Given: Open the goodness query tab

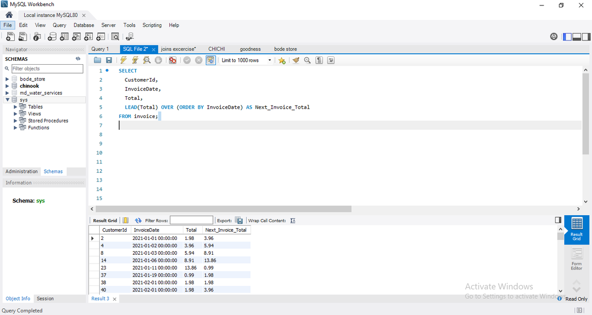Looking at the screenshot, I should tap(250, 49).
